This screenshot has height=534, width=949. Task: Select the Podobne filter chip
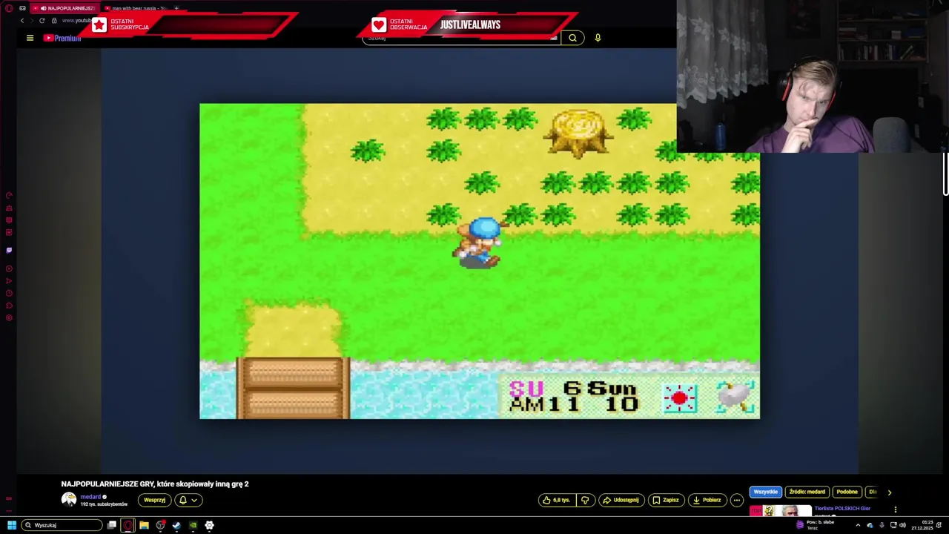[847, 492]
